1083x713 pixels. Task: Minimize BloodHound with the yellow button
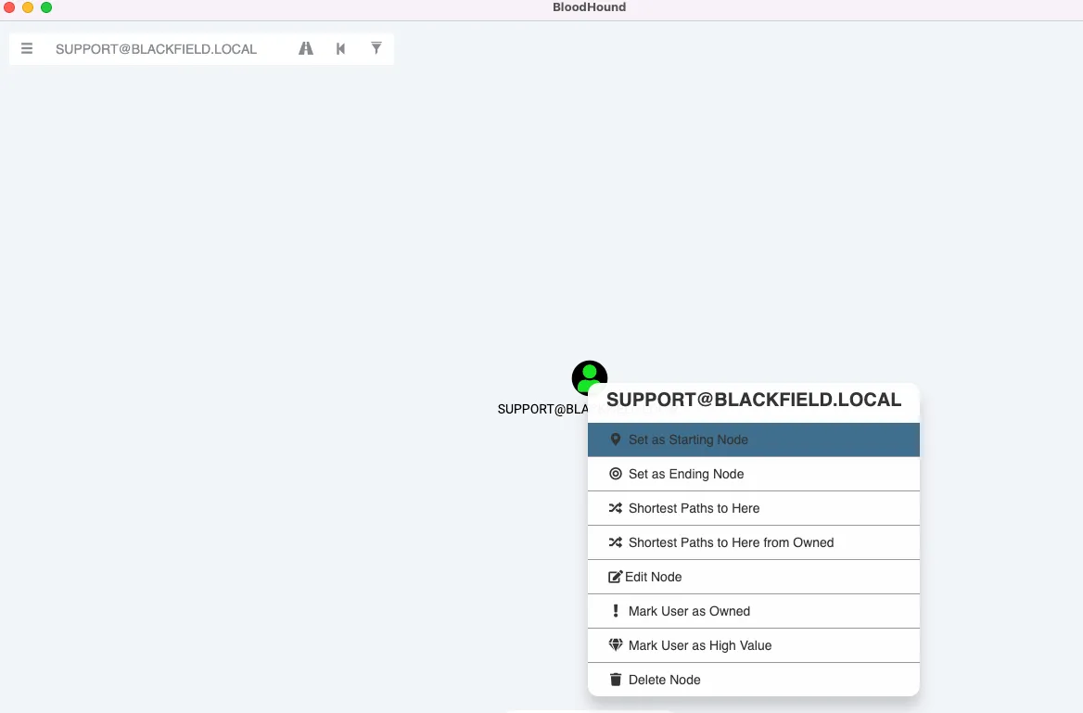28,7
